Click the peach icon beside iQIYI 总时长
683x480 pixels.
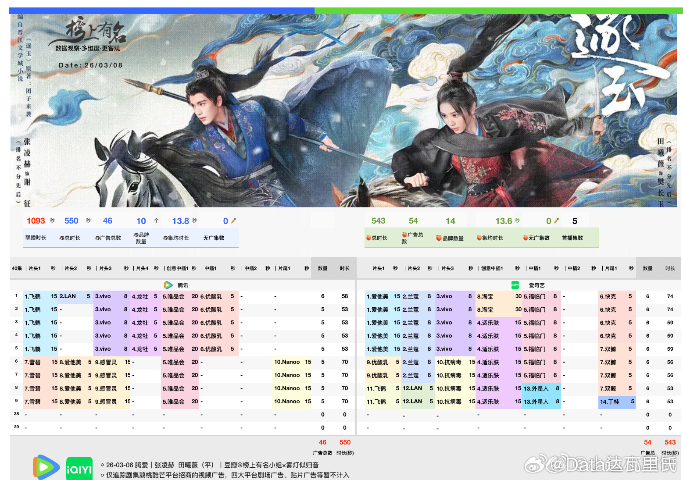pyautogui.click(x=369, y=238)
